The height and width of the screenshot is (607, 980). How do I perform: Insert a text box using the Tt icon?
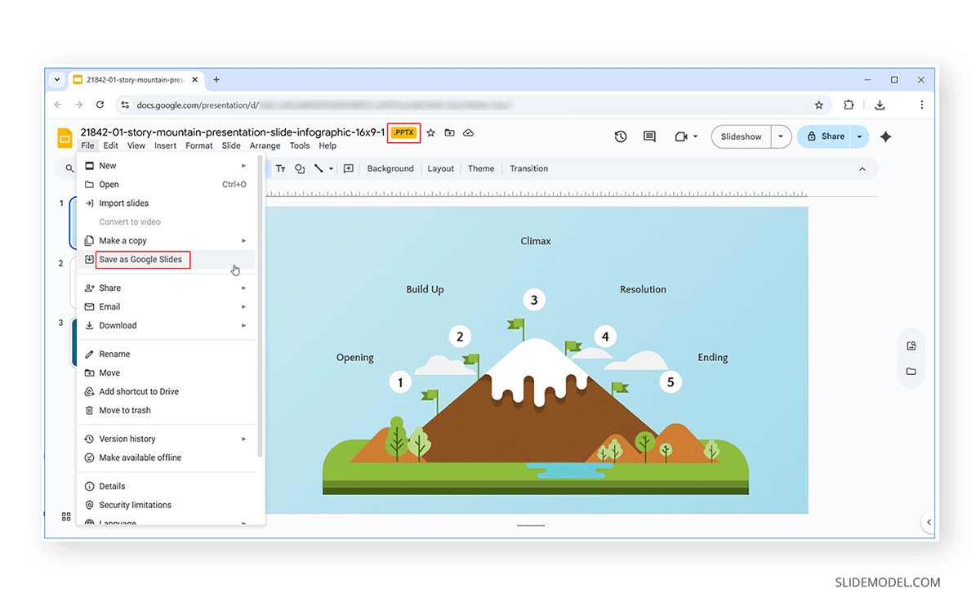tap(281, 168)
